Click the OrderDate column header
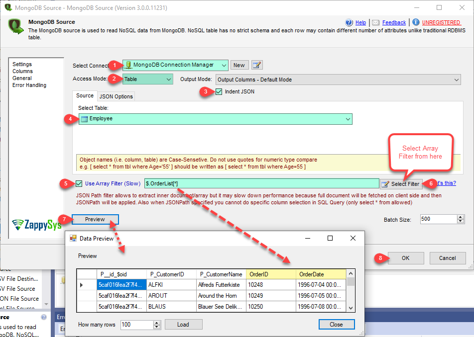This screenshot has width=474, height=337. pyautogui.click(x=321, y=274)
